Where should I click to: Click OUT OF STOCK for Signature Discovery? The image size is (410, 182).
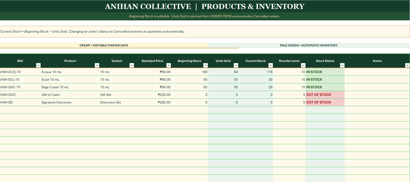coord(325,102)
